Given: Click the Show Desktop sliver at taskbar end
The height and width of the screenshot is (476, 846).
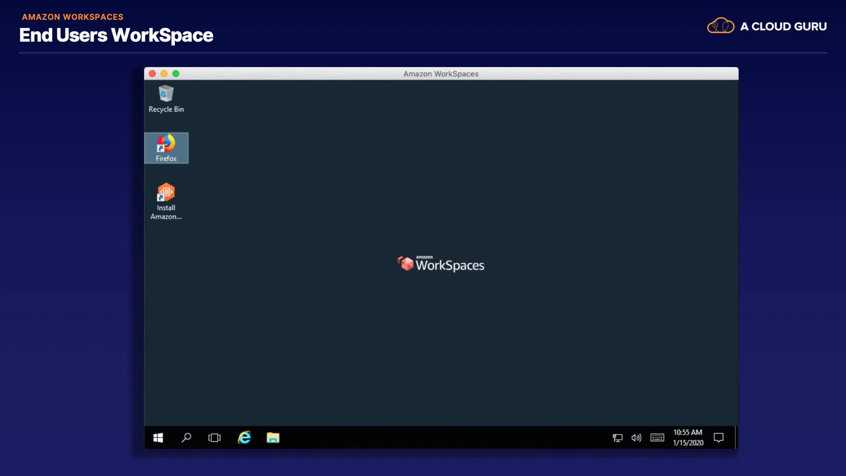Looking at the screenshot, I should tap(736, 438).
